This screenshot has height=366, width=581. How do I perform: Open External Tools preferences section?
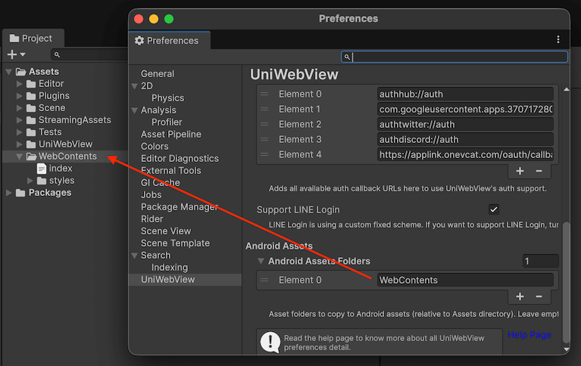click(172, 170)
